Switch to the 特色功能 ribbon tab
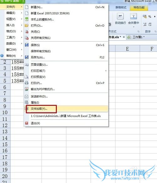 point(139,8)
